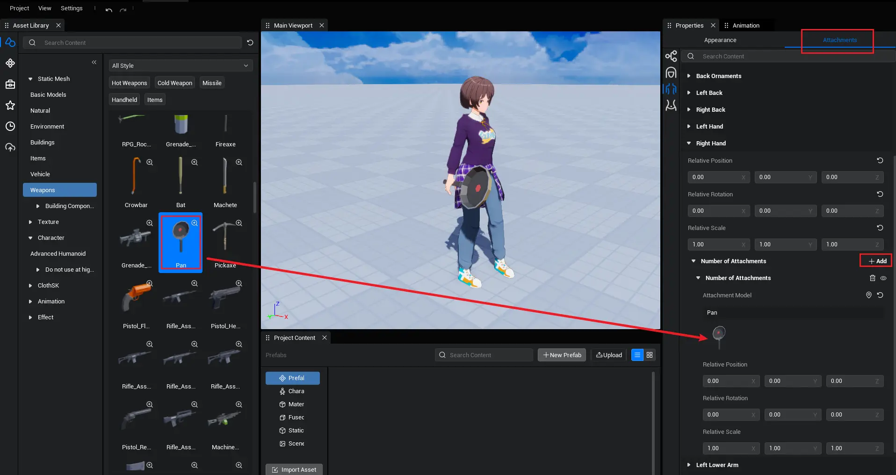
Task: Zoom preview of the Pickaxe asset
Action: (x=239, y=223)
